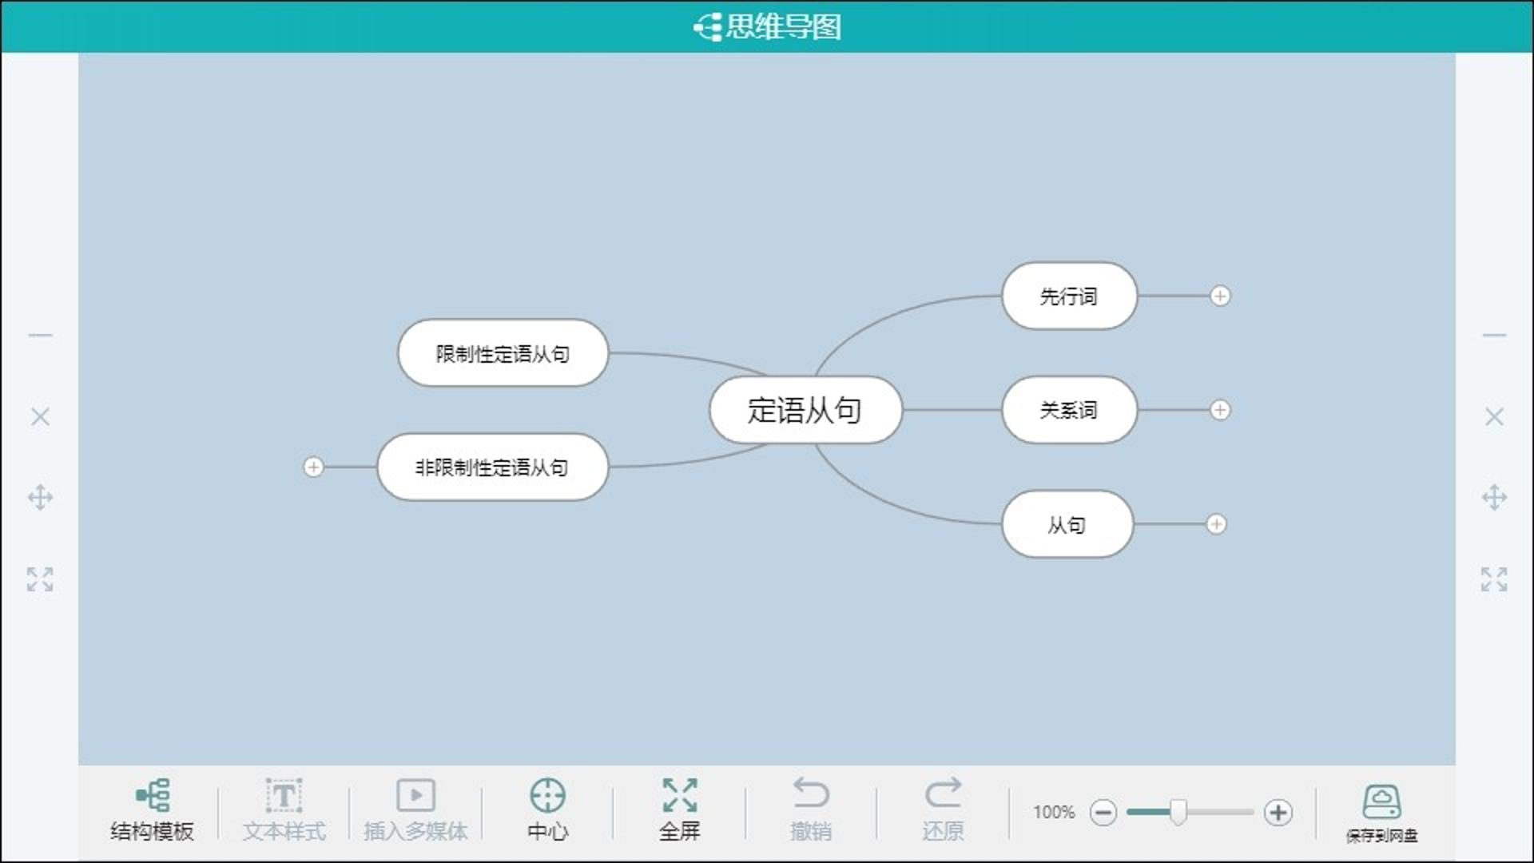Open the 文本样式 text style tool
The image size is (1534, 863).
pos(284,810)
